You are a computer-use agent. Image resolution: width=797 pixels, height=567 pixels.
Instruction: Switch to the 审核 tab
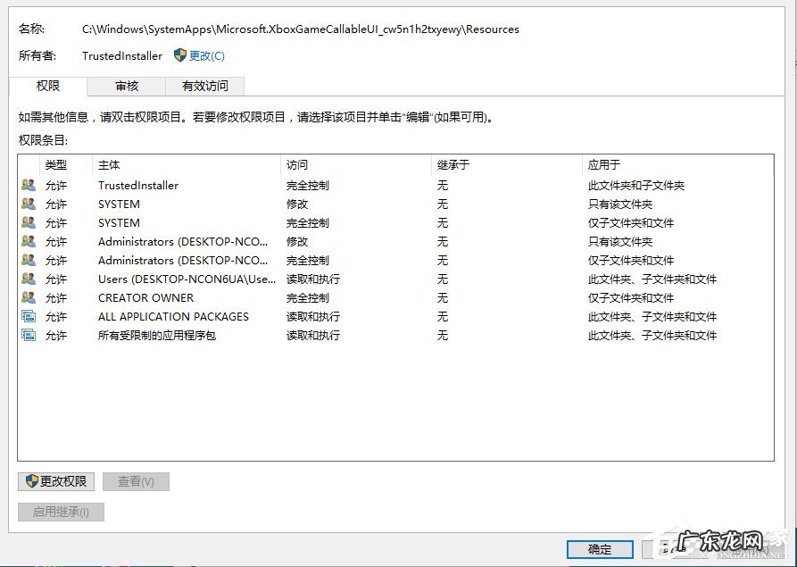click(126, 86)
